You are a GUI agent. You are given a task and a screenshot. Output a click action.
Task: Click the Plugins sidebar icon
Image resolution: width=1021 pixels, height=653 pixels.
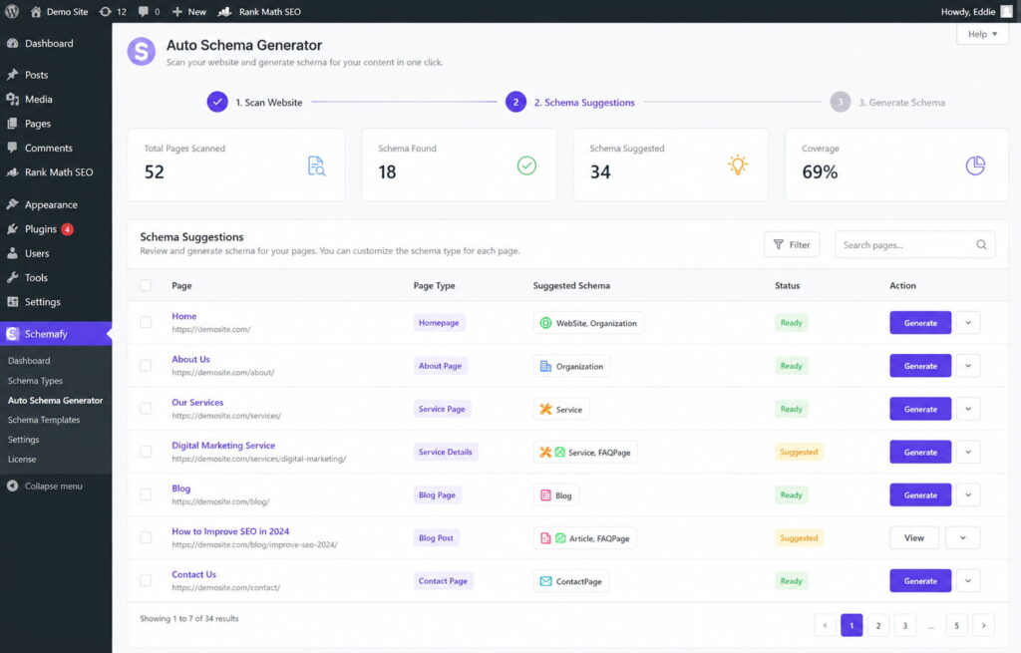tap(12, 228)
